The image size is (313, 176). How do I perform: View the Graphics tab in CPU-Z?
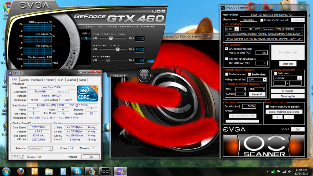(x=72, y=80)
